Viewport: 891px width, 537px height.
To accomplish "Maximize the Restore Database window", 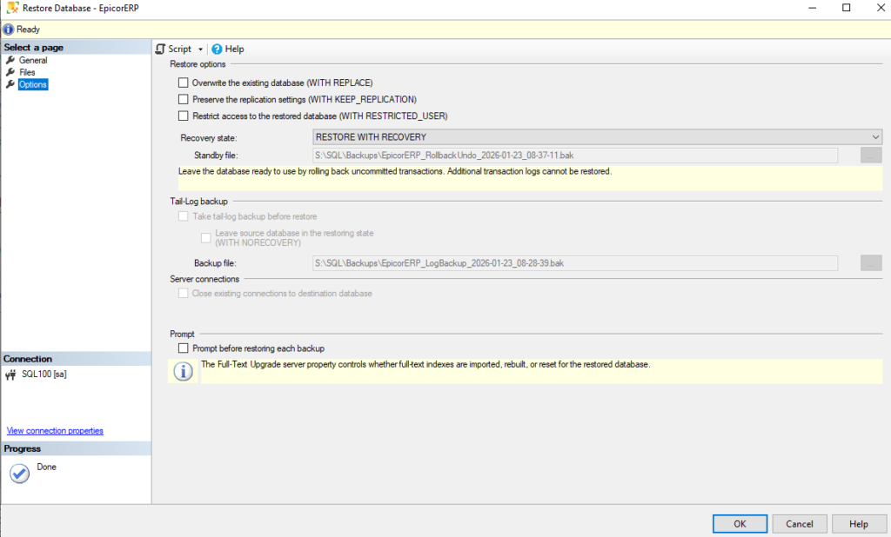I will 846,8.
